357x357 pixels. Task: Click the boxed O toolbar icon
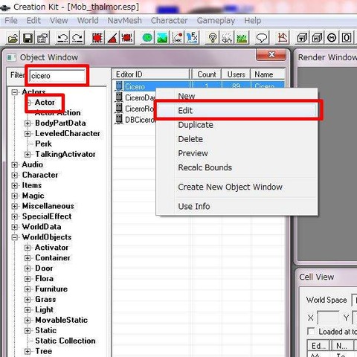[347, 38]
